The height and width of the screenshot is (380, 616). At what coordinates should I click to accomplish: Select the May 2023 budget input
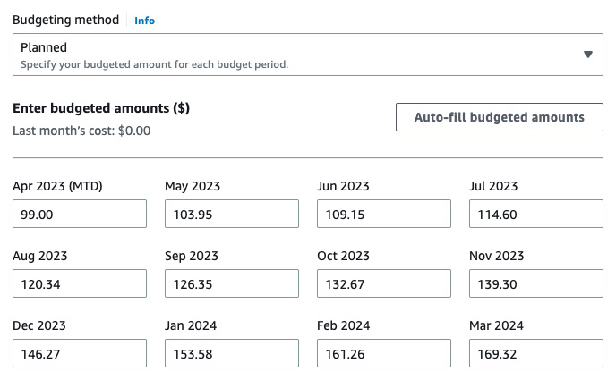click(232, 214)
